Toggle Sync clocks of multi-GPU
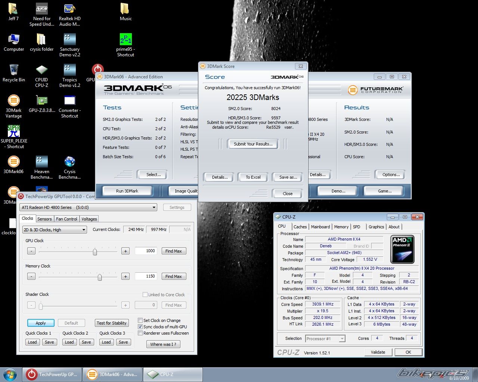The image size is (478, 382). (140, 326)
